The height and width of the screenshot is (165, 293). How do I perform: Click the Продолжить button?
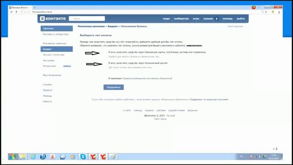(114, 87)
